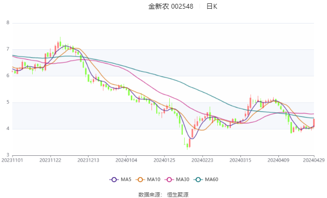This screenshot has height=198, width=327.
Task: Click the 20231213 x-axis date label
Action: click(x=88, y=160)
